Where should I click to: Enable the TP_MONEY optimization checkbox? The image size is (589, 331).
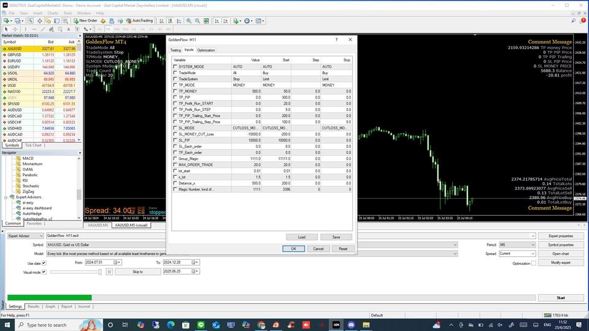[175, 91]
